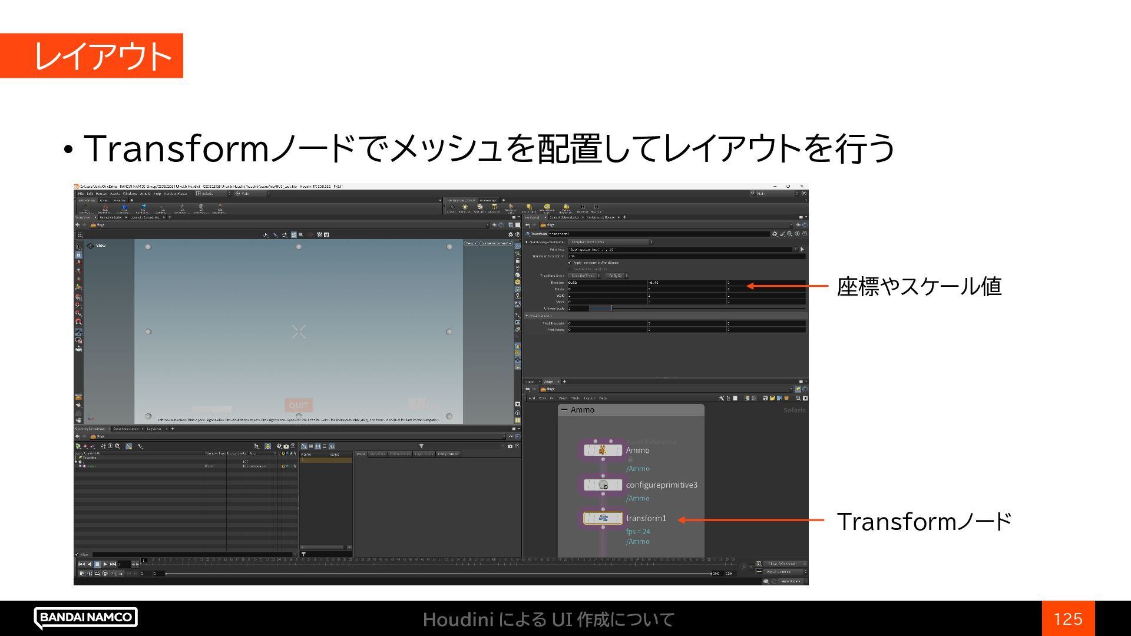Open the Transform Order dropdown
The image size is (1131, 636).
point(584,276)
